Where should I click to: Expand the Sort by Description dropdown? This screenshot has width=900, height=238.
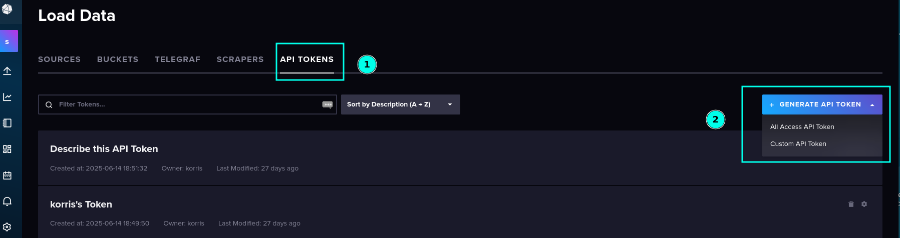point(400,104)
